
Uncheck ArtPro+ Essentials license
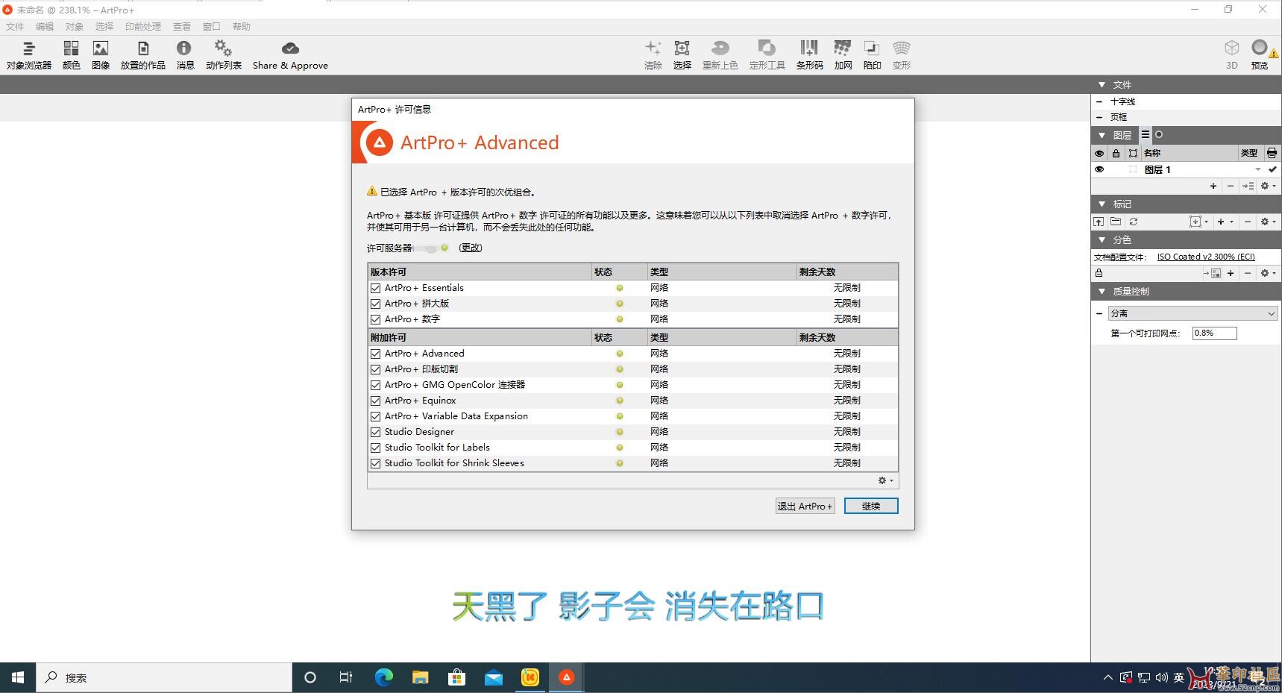point(376,288)
